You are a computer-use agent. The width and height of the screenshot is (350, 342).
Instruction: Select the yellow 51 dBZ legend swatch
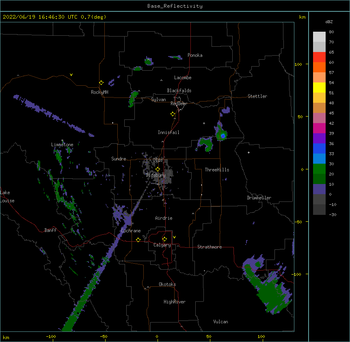(319, 87)
